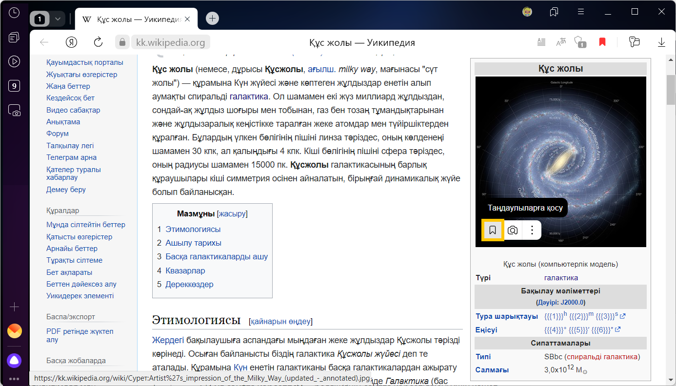Open screenshot tool in left sidebar
Viewport: 676px width, 386px height.
click(x=14, y=111)
